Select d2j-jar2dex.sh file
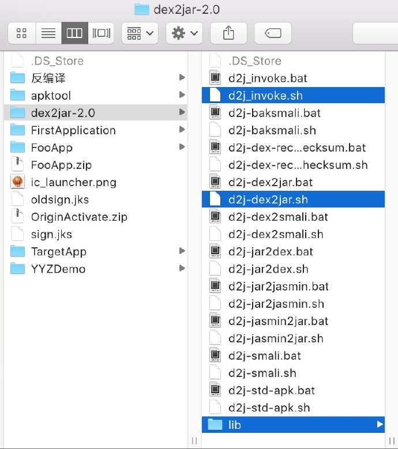 tap(293, 269)
